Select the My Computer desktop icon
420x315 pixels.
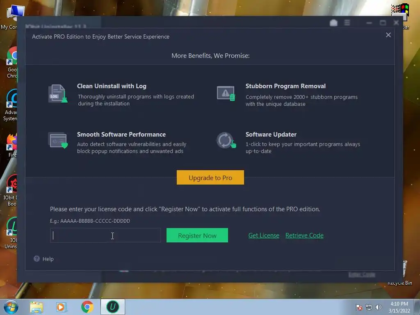tap(9, 17)
